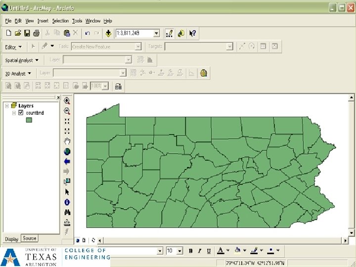Switch to Data View button
Screen dimensions: 356x267
point(78,240)
